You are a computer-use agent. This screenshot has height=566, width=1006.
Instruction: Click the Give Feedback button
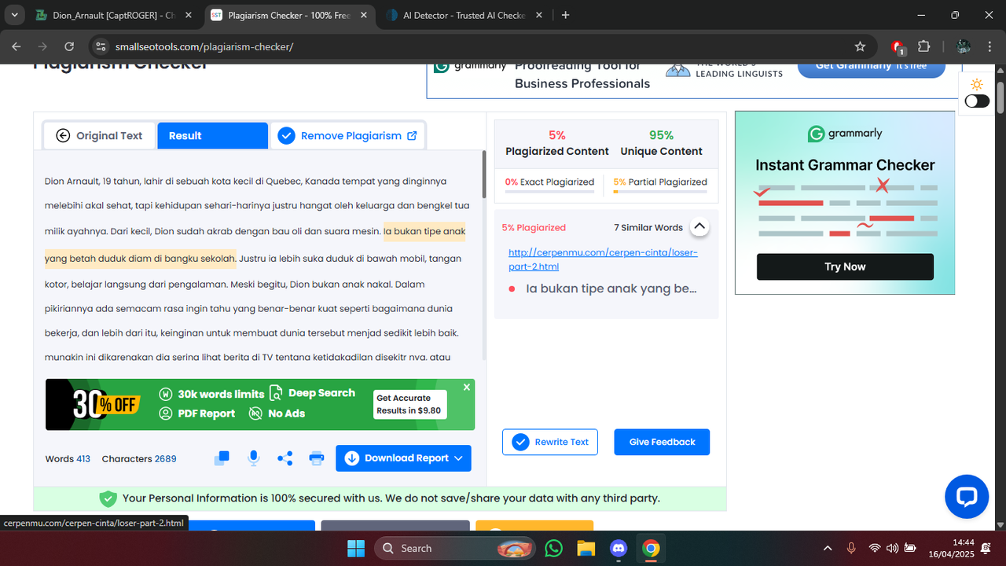coord(662,442)
